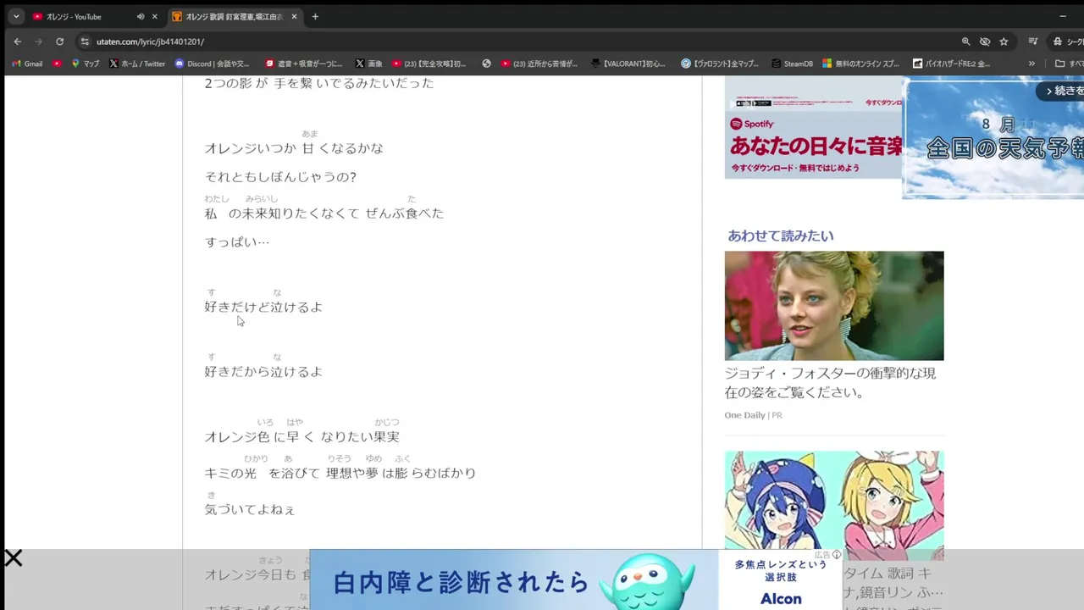Close the オレンジ 歌詞 tab
Screen dimensions: 1084x610
tap(294, 16)
